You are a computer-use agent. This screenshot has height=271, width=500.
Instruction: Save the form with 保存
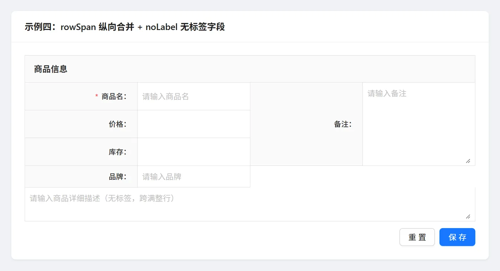457,237
